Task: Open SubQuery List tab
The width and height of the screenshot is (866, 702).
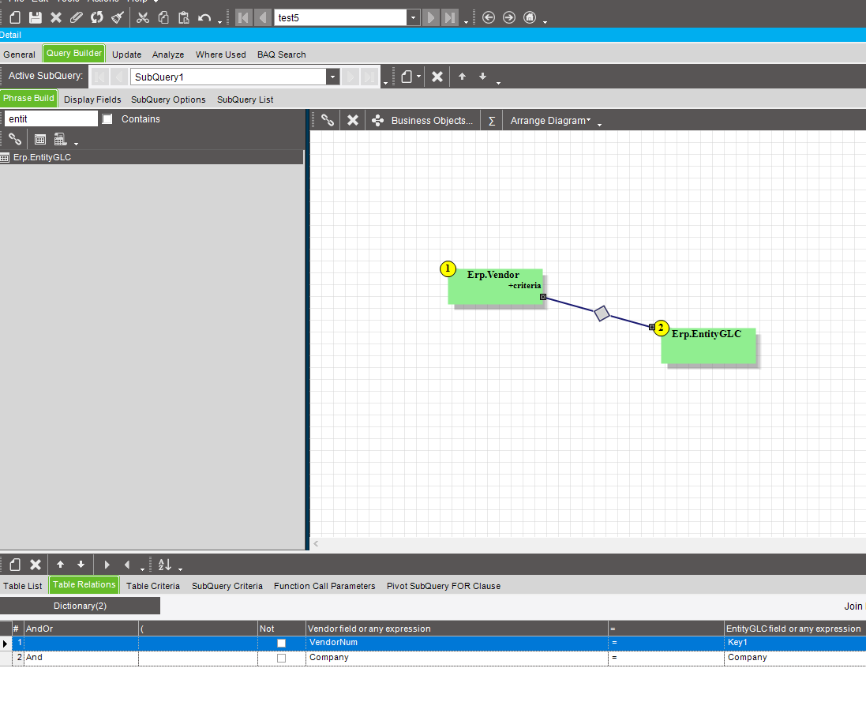Action: click(245, 99)
